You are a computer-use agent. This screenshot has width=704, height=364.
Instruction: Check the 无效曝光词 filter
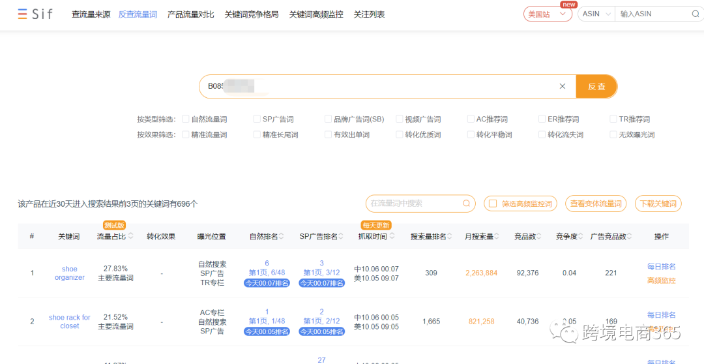tap(613, 134)
